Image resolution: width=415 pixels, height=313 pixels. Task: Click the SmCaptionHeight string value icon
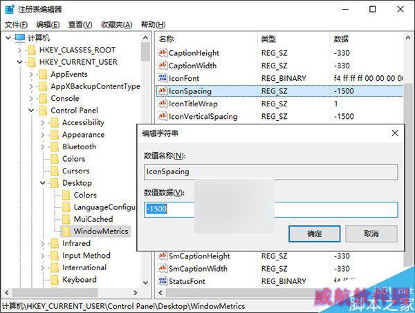(163, 256)
